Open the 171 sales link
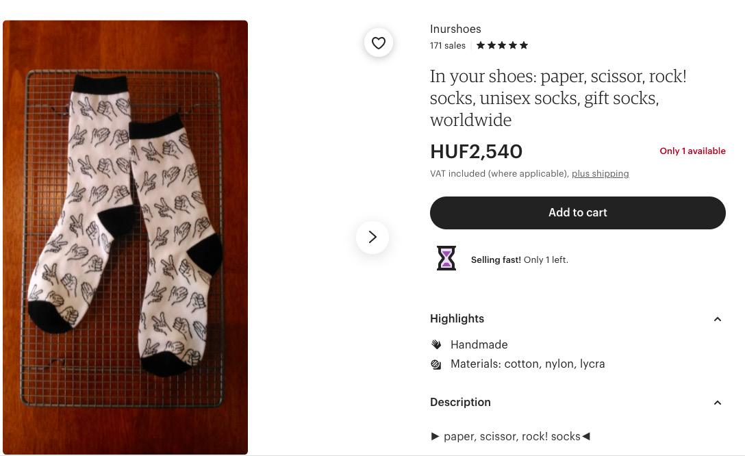745x456 pixels. pos(448,46)
